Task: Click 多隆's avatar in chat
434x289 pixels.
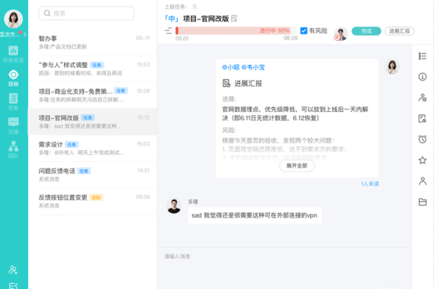Action: tap(174, 206)
